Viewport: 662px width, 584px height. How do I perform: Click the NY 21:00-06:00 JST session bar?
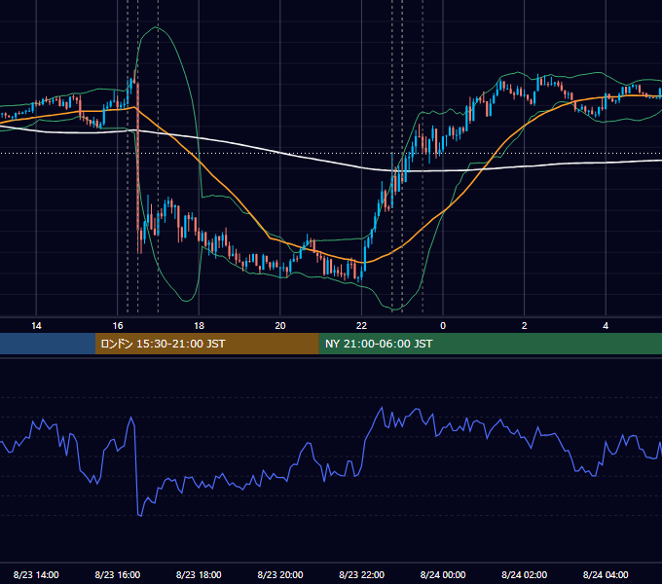[490, 344]
